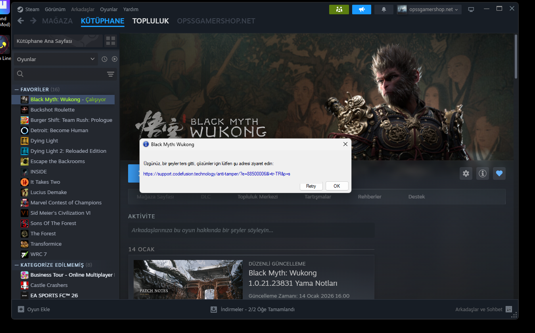
Task: Click the Burger Shift game icon
Action: coord(24,120)
